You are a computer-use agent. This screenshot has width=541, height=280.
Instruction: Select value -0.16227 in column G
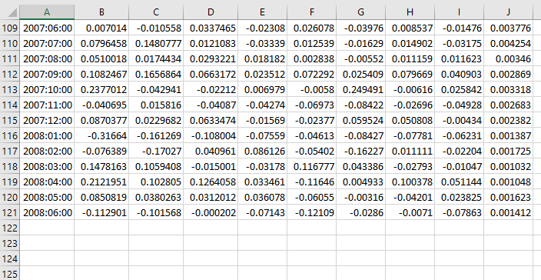[361, 151]
